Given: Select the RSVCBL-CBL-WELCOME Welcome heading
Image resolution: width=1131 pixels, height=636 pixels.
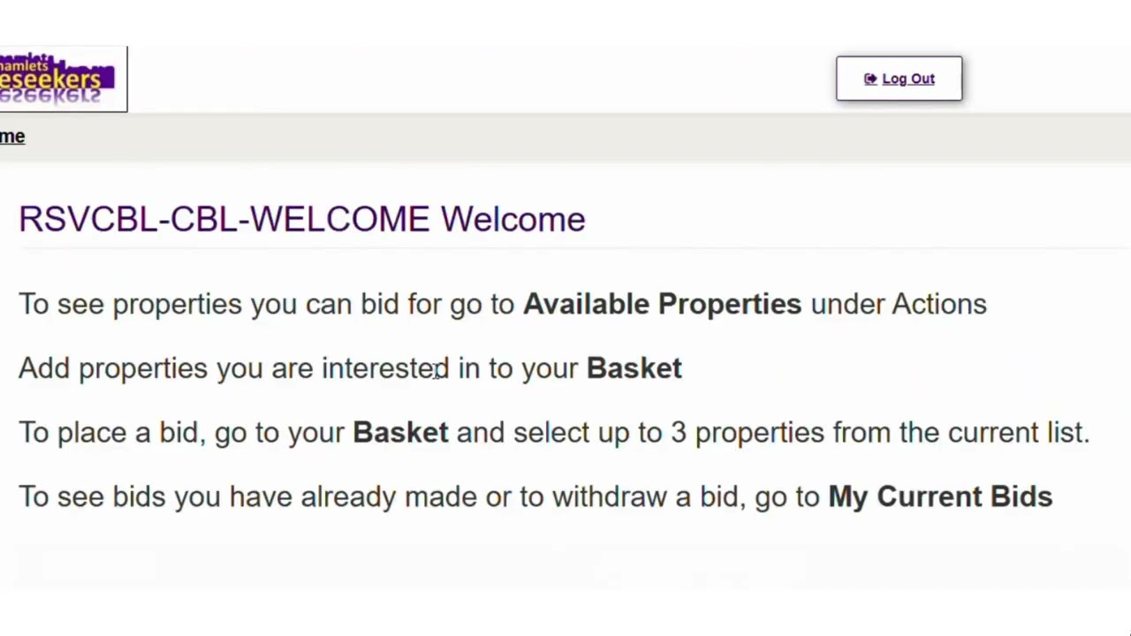Looking at the screenshot, I should (302, 219).
